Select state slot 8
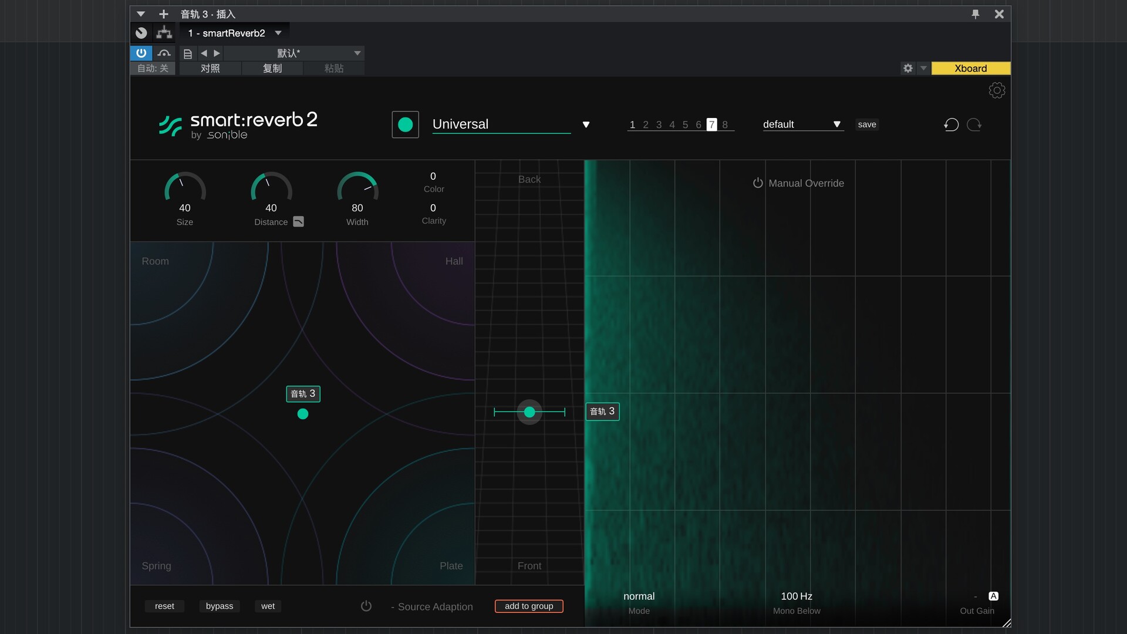The image size is (1127, 634). click(725, 124)
